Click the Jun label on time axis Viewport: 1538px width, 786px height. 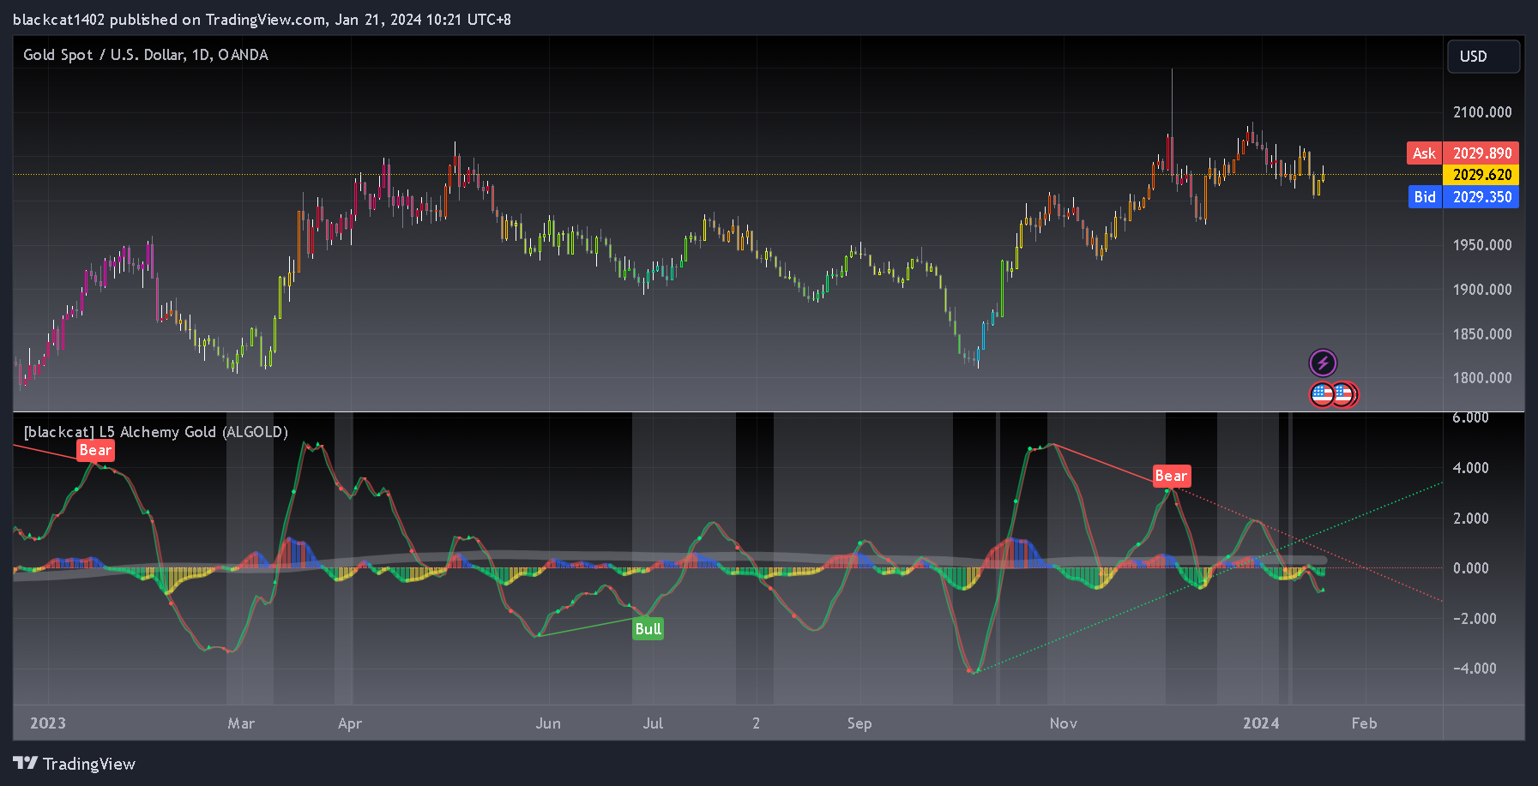(548, 723)
